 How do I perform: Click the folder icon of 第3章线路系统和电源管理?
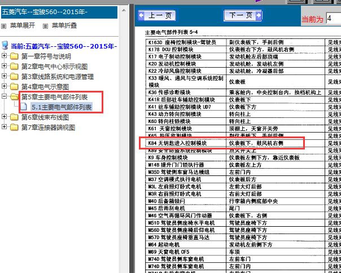tap(14, 77)
